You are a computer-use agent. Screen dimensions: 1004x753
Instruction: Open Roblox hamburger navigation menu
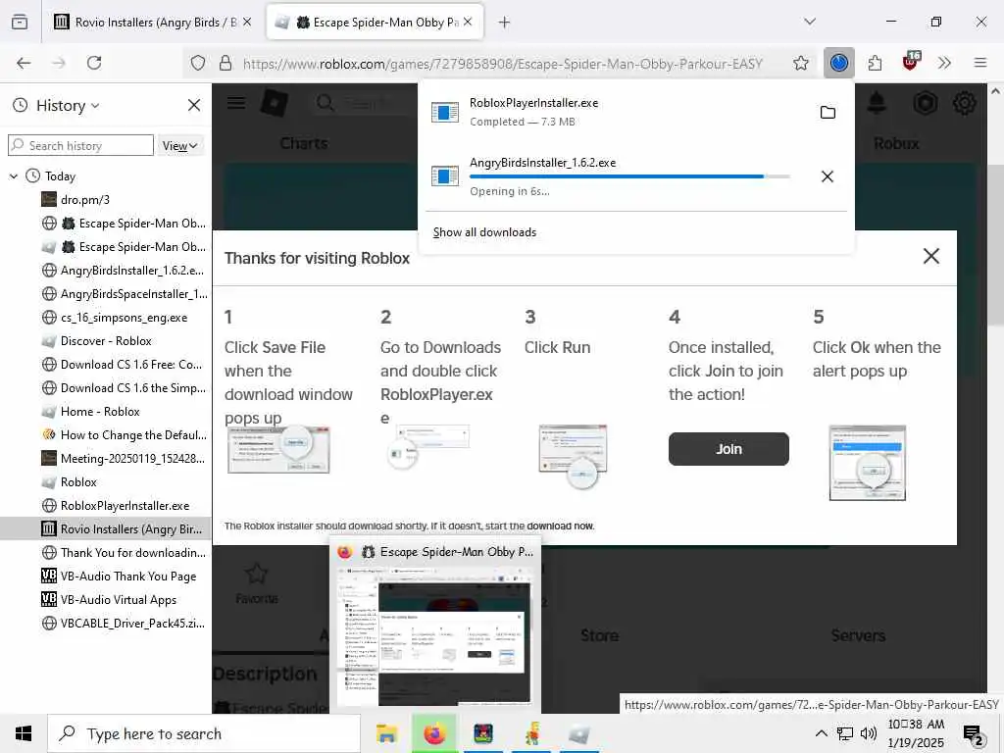click(x=236, y=102)
